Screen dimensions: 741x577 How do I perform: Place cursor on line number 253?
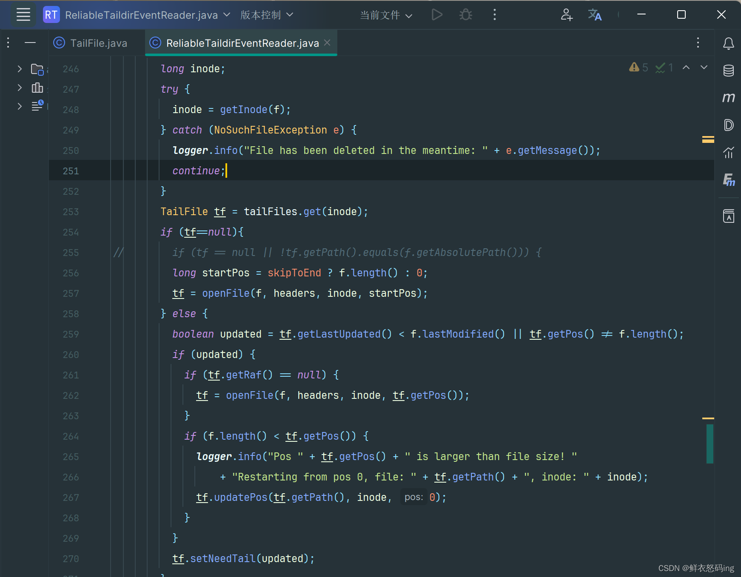click(71, 212)
